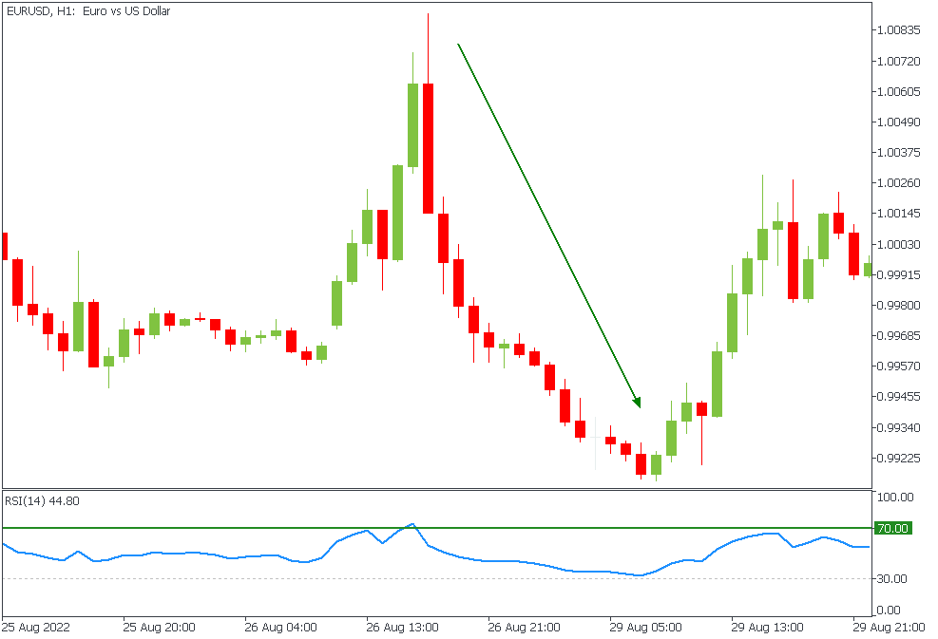Click the 1.00030 price label
The image size is (938, 639).
898,244
